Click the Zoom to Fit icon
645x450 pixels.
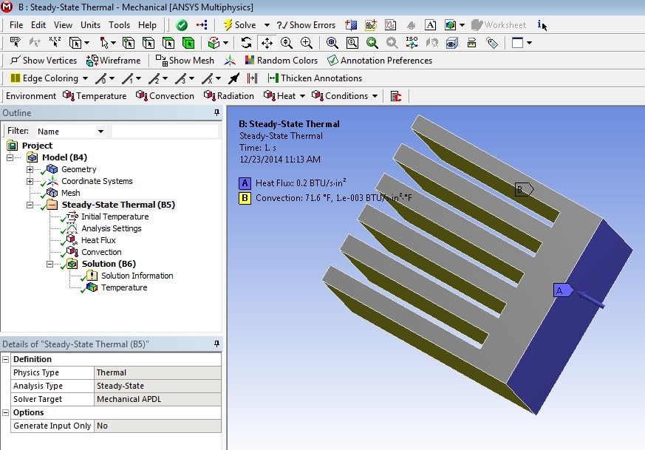coord(332,43)
